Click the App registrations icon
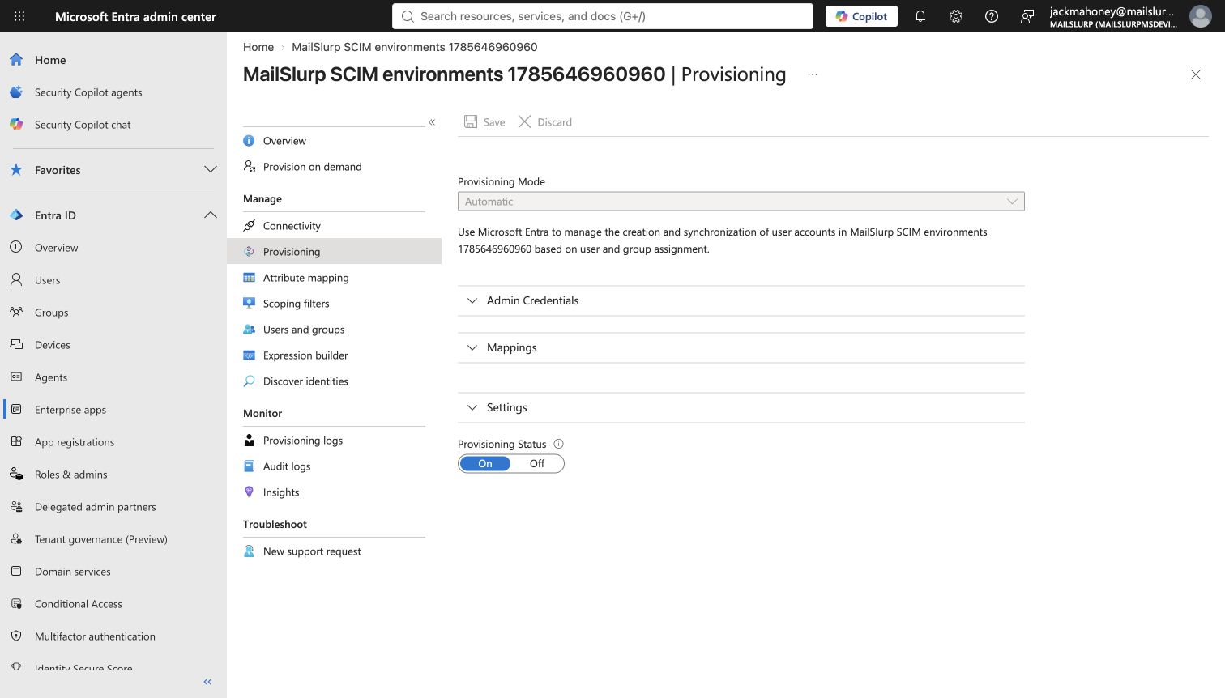1225x698 pixels. click(x=16, y=442)
